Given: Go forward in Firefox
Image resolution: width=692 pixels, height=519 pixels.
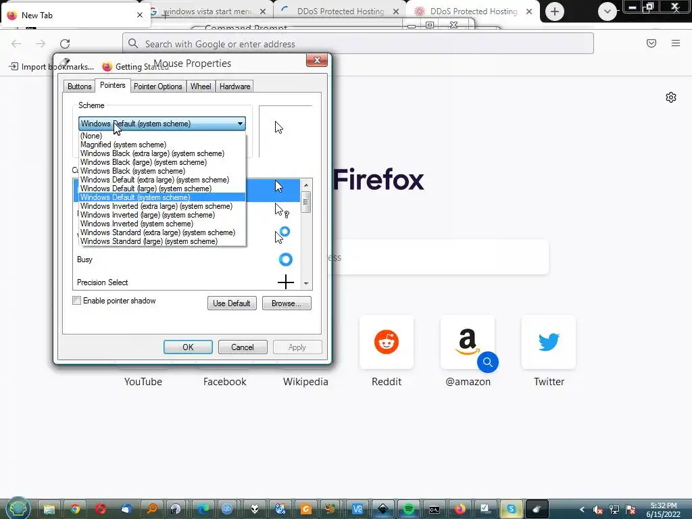Looking at the screenshot, I should [x=41, y=44].
